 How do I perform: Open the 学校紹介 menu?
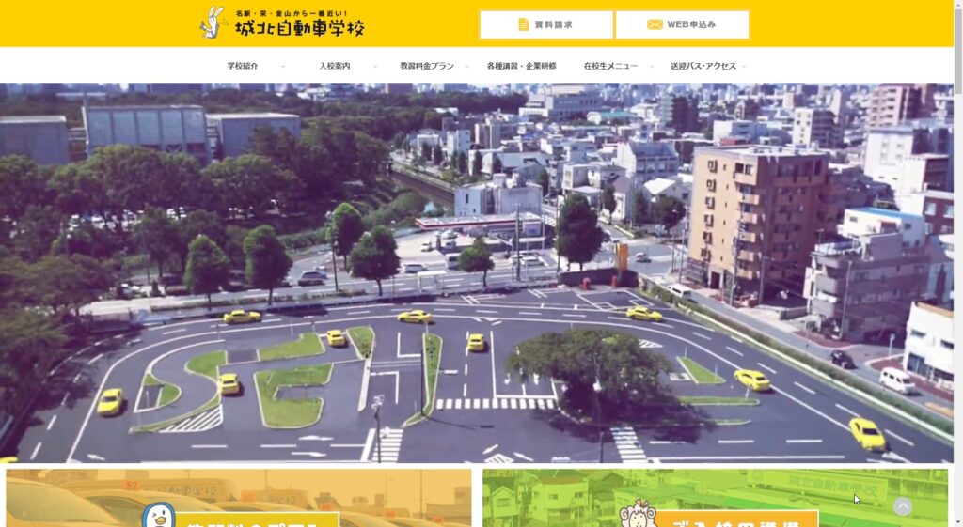[243, 66]
